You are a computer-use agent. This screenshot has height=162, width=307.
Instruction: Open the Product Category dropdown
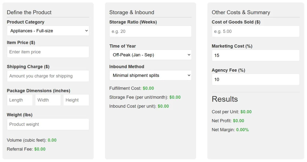[48, 31]
